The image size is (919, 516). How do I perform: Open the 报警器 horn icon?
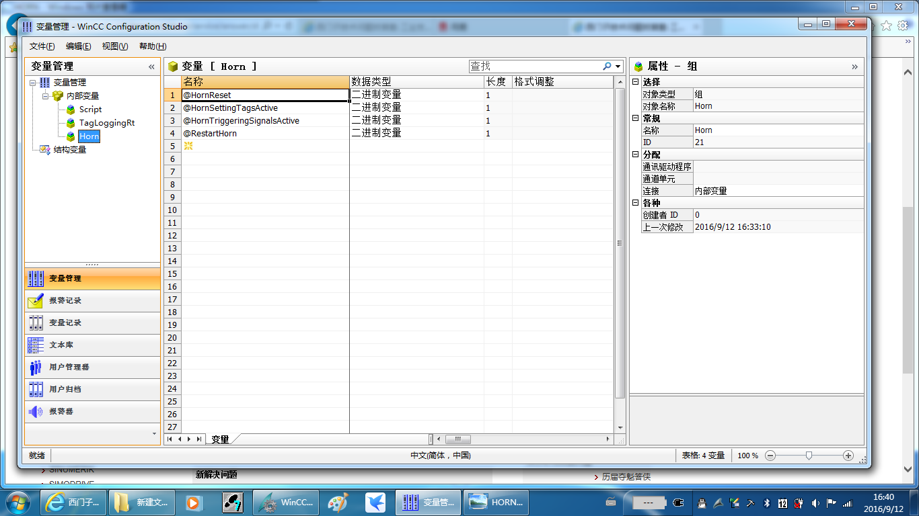[x=36, y=412]
